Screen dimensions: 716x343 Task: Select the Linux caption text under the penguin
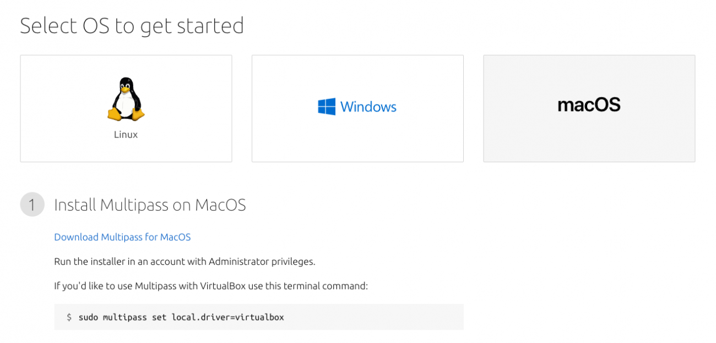pyautogui.click(x=126, y=134)
